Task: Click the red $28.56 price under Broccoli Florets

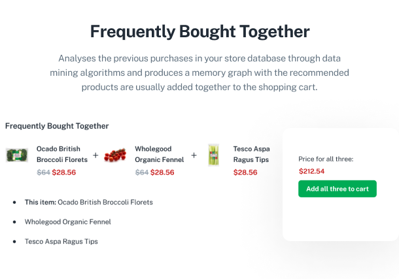Action: pos(64,172)
